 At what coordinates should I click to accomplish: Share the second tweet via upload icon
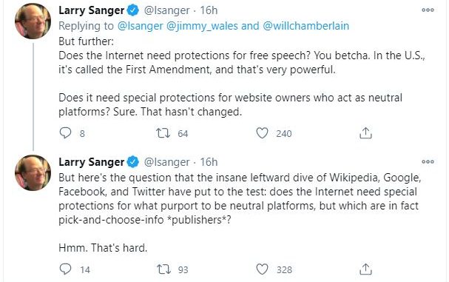point(365,269)
